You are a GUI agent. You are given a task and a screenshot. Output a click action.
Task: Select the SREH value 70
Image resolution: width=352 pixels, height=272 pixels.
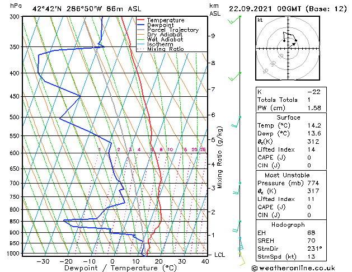[311, 241]
